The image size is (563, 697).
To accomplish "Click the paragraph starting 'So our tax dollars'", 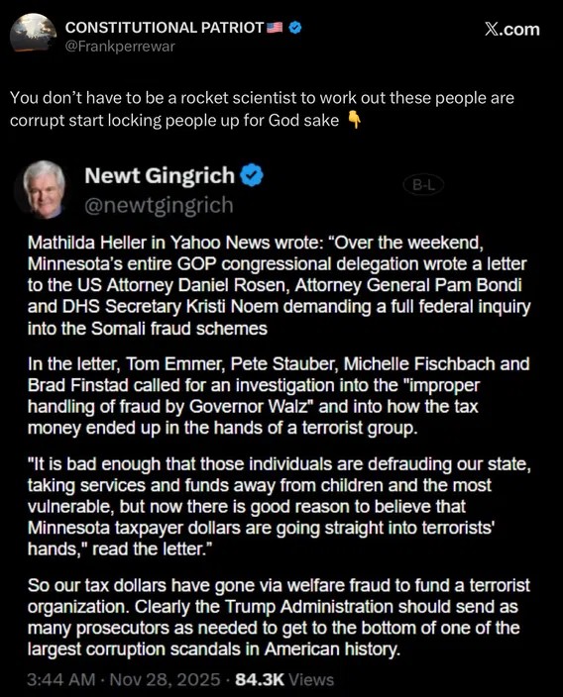I will click(x=279, y=617).
